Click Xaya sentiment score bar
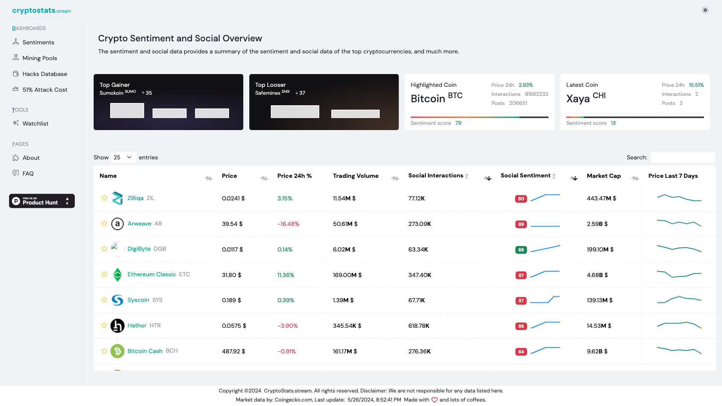Image resolution: width=722 pixels, height=406 pixels. (635, 117)
